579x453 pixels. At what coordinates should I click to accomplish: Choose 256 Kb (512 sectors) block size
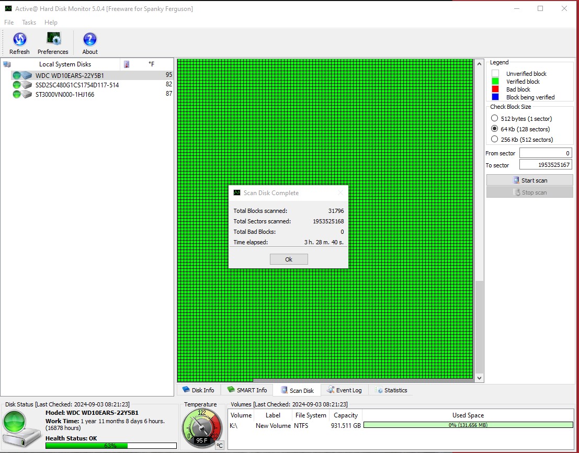click(x=494, y=139)
